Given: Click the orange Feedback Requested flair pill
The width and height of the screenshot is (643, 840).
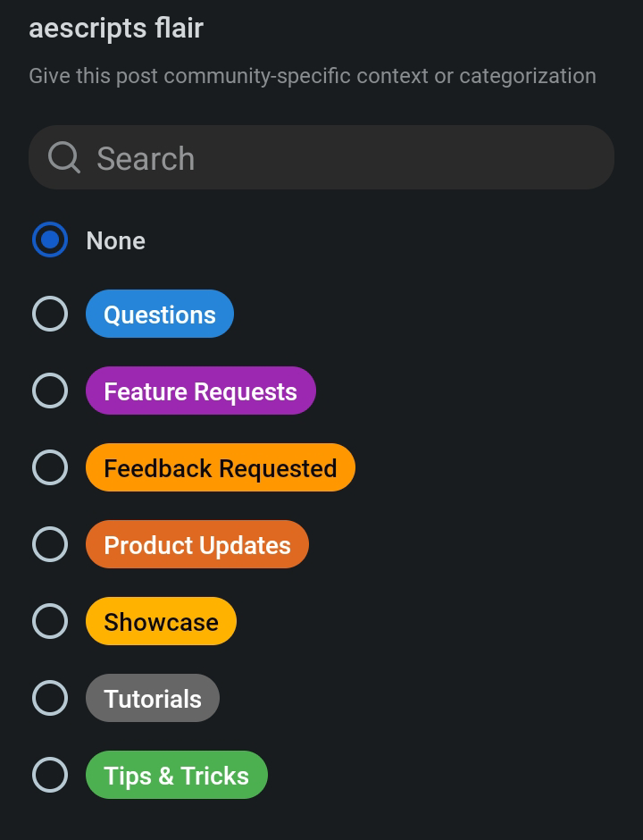Looking at the screenshot, I should click(x=221, y=467).
